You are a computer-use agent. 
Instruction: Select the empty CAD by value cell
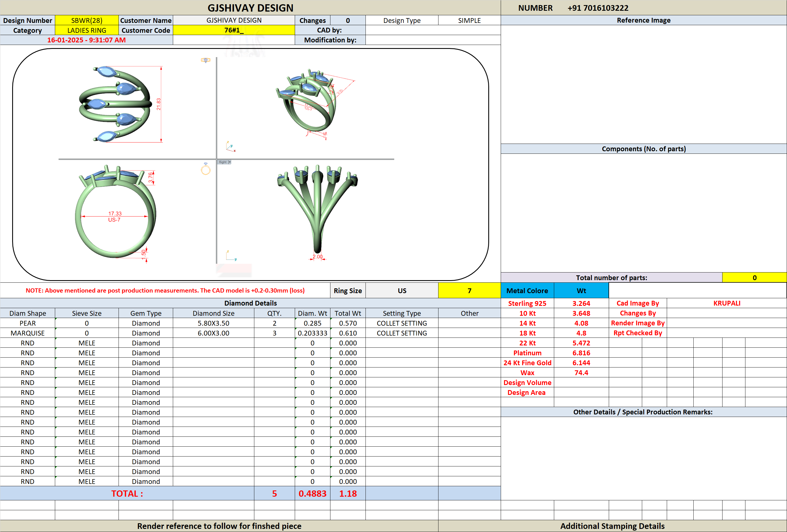tap(433, 30)
